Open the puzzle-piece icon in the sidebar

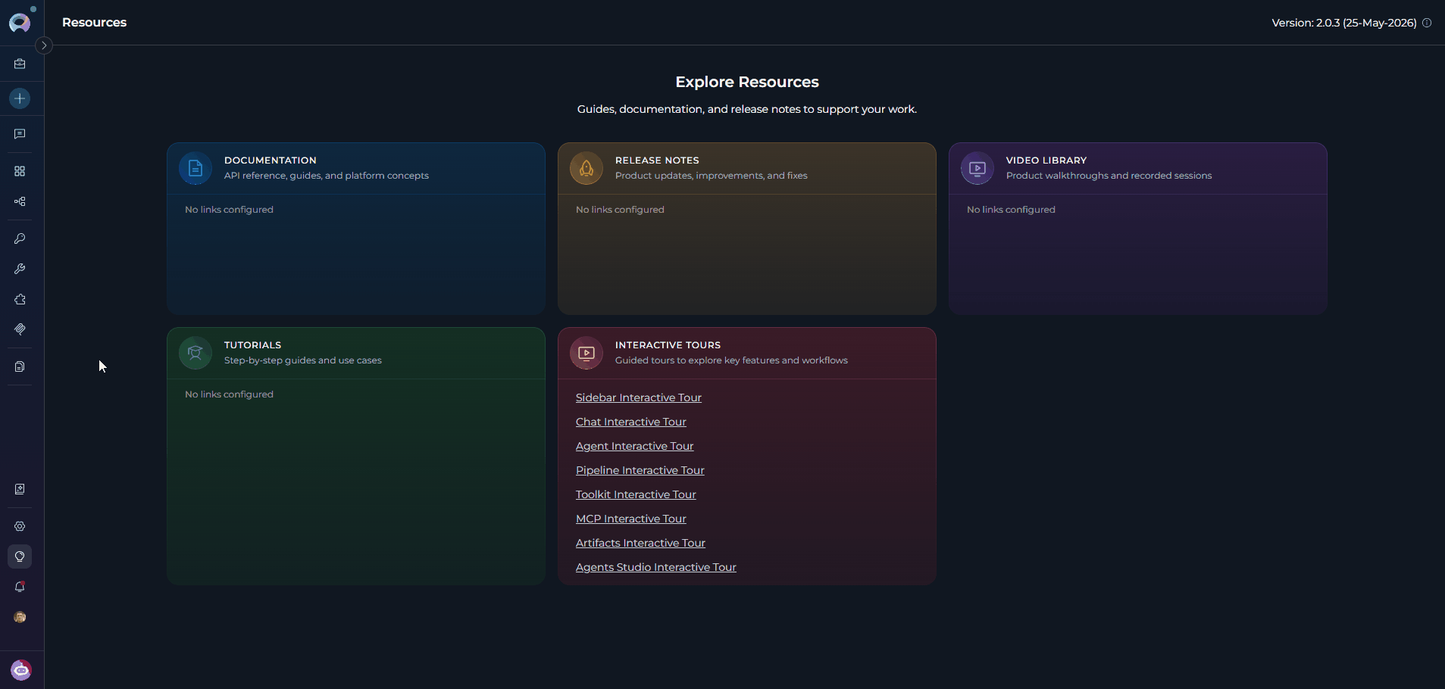pos(20,299)
